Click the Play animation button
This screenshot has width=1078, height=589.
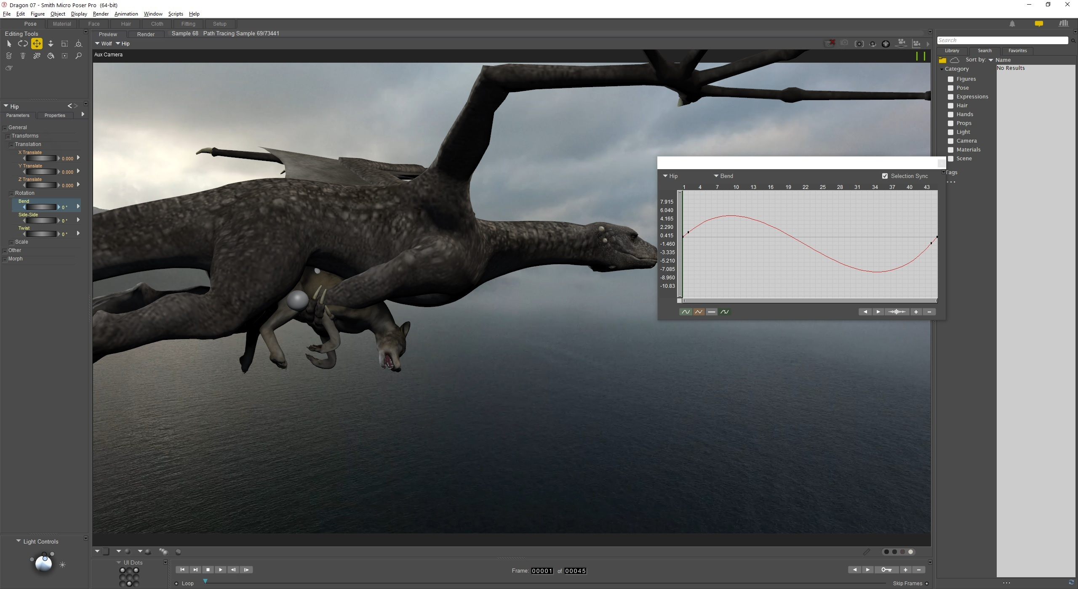tap(220, 570)
